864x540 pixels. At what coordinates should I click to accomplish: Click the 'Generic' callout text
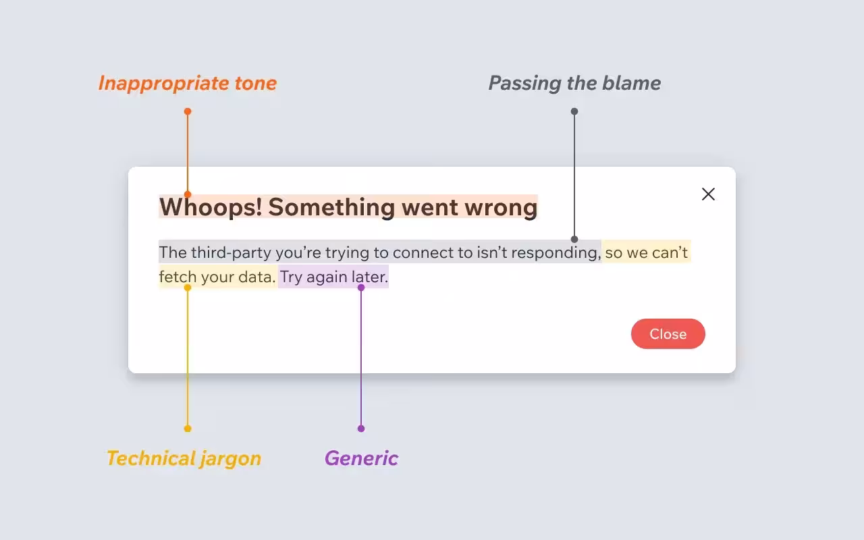click(x=361, y=458)
